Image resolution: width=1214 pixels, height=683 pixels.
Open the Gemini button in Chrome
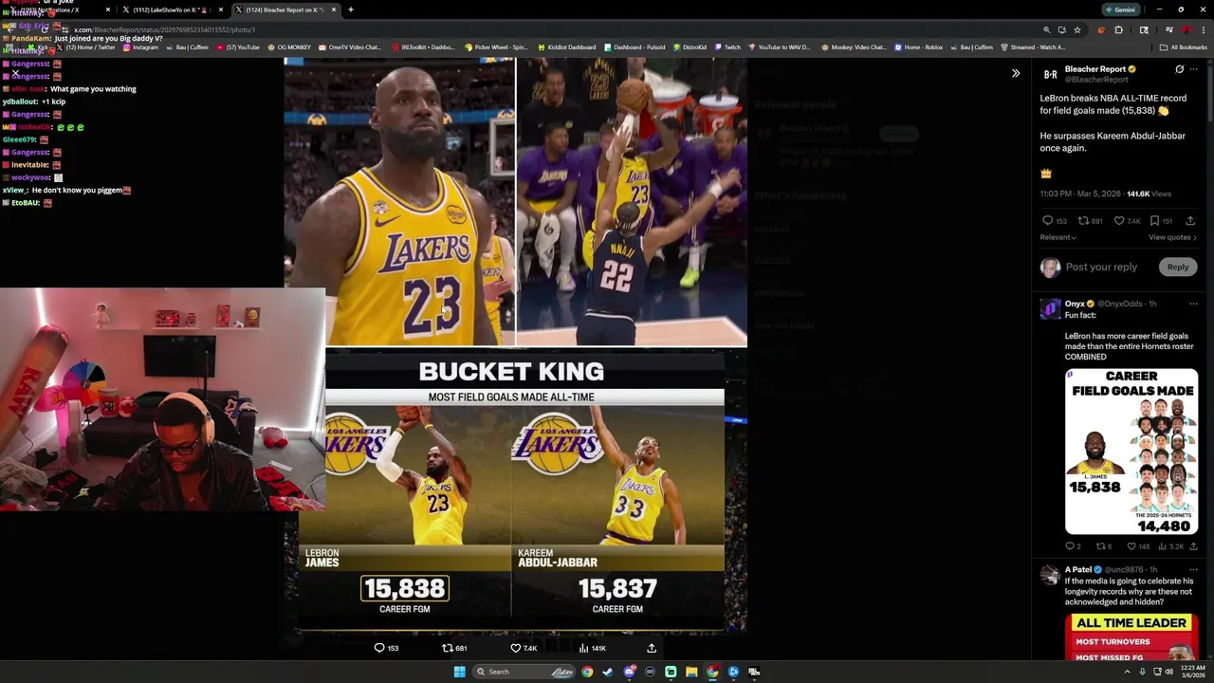(1120, 9)
